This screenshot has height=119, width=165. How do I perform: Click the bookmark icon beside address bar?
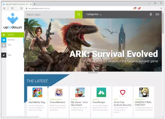(22, 8)
